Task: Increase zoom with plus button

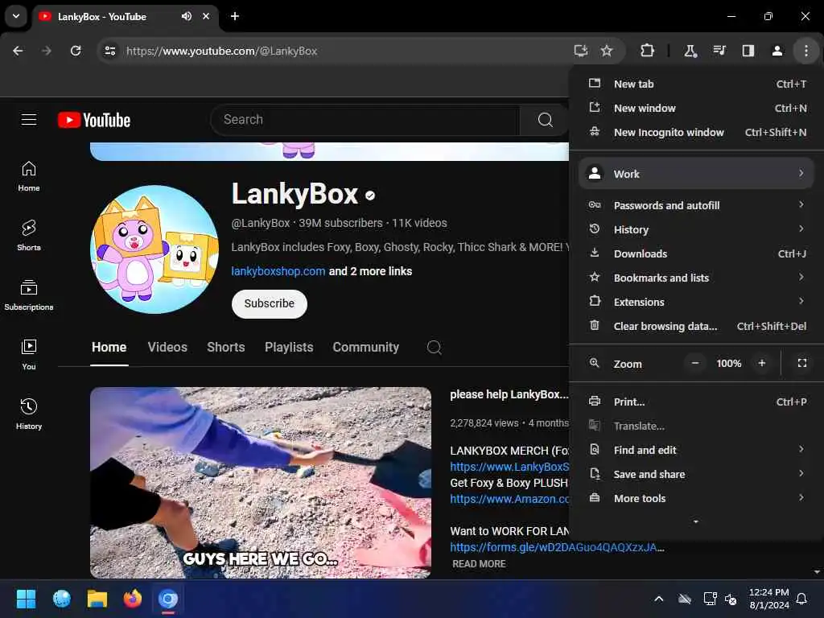Action: 762,363
